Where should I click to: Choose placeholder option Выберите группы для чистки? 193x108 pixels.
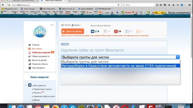tap(121, 62)
